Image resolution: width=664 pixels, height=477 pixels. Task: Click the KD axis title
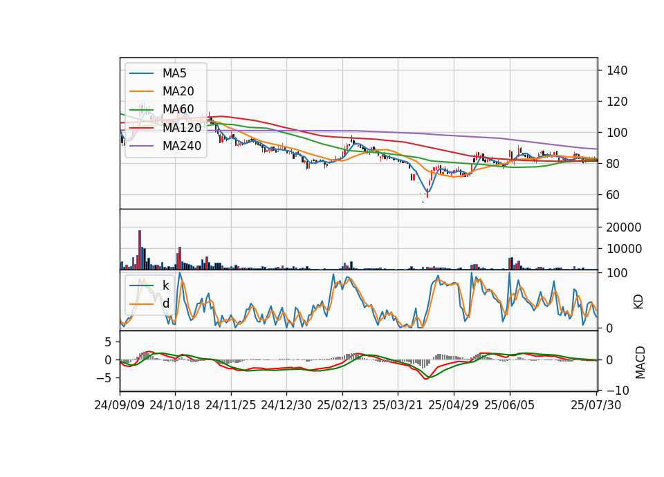click(x=638, y=301)
